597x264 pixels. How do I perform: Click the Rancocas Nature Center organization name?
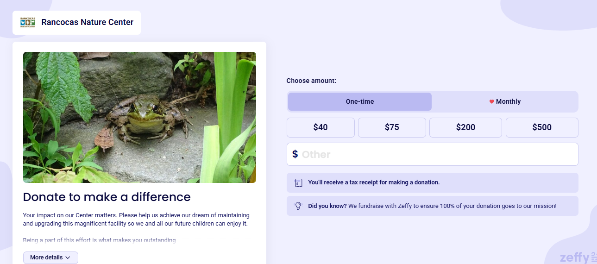pyautogui.click(x=87, y=22)
